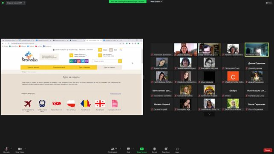Screen dimensions: 274x154
Task: Leave the meeting with red button
Action: coord(268,150)
